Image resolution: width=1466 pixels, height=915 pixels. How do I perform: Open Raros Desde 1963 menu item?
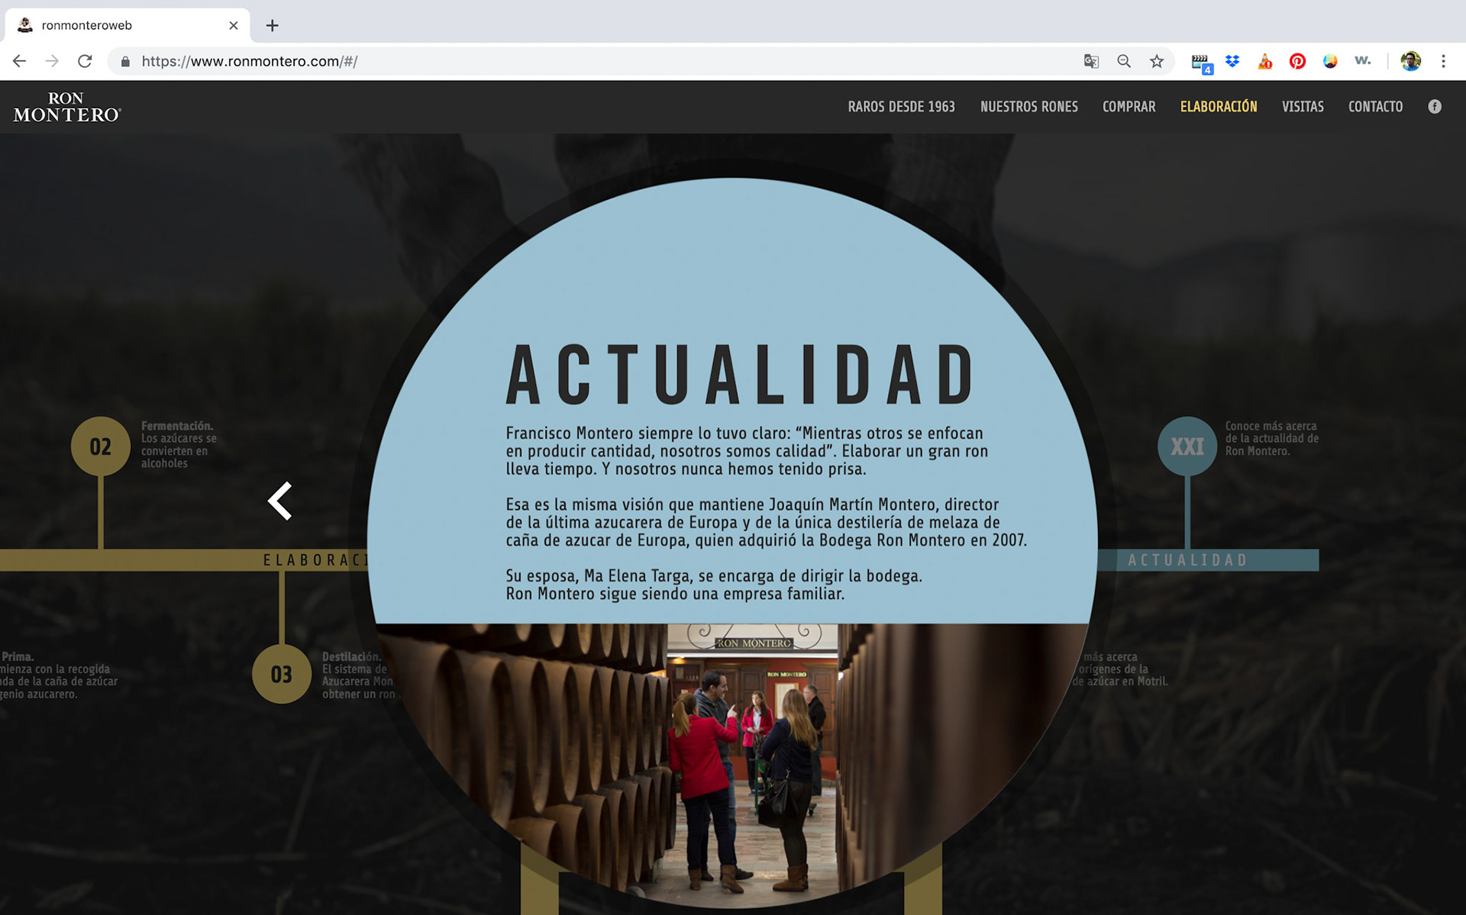(901, 107)
